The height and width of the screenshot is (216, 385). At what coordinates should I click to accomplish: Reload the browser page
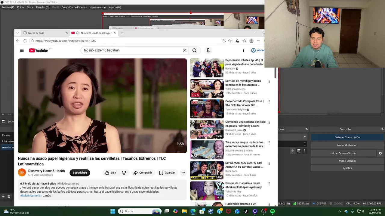pyautogui.click(x=25, y=41)
